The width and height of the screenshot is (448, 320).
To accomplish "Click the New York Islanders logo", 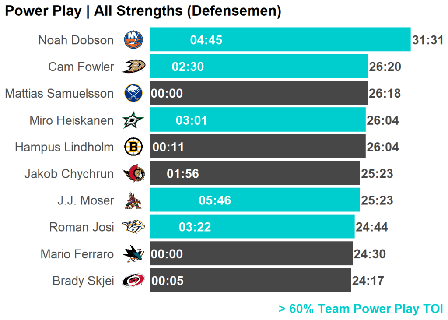I will point(133,40).
